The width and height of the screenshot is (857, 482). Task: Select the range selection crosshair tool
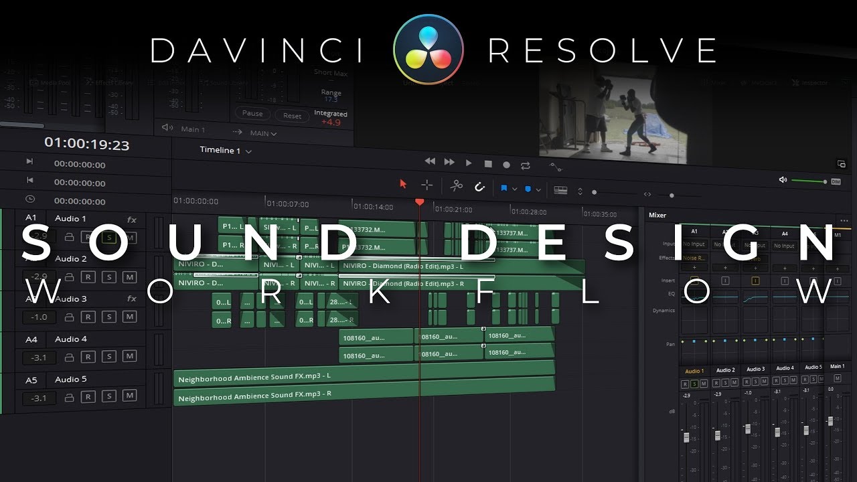click(426, 185)
